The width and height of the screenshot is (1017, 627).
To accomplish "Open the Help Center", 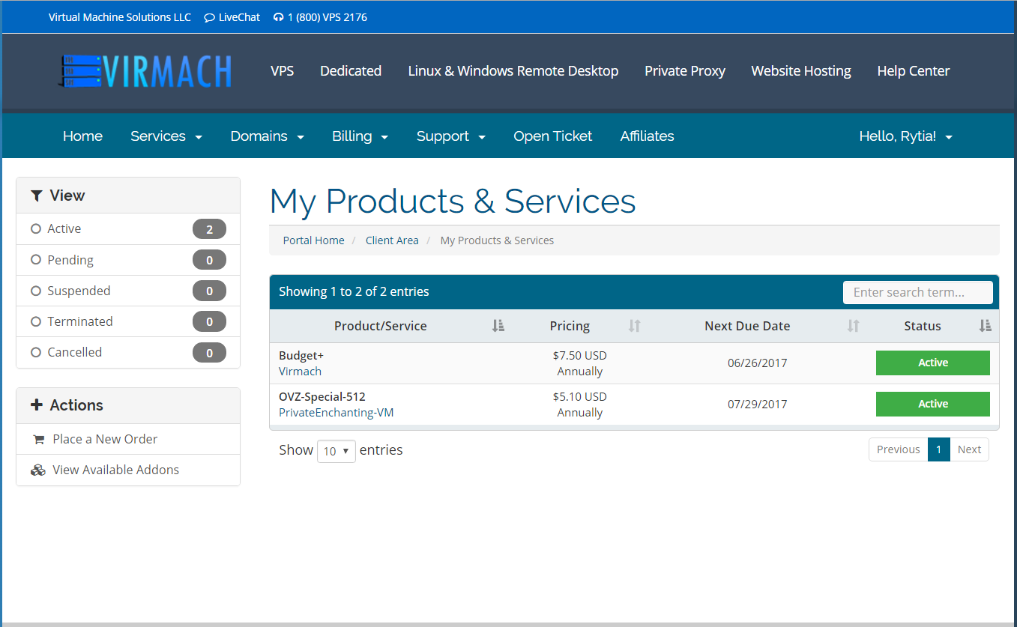I will tap(914, 71).
